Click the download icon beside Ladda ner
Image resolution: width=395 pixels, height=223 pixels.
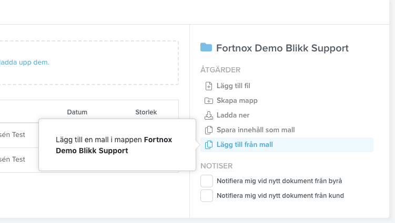click(209, 115)
